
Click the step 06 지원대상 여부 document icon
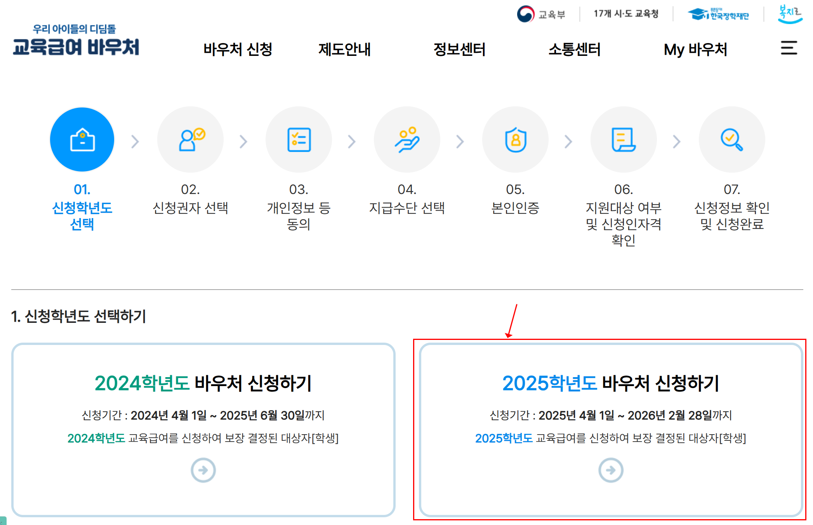tap(624, 139)
